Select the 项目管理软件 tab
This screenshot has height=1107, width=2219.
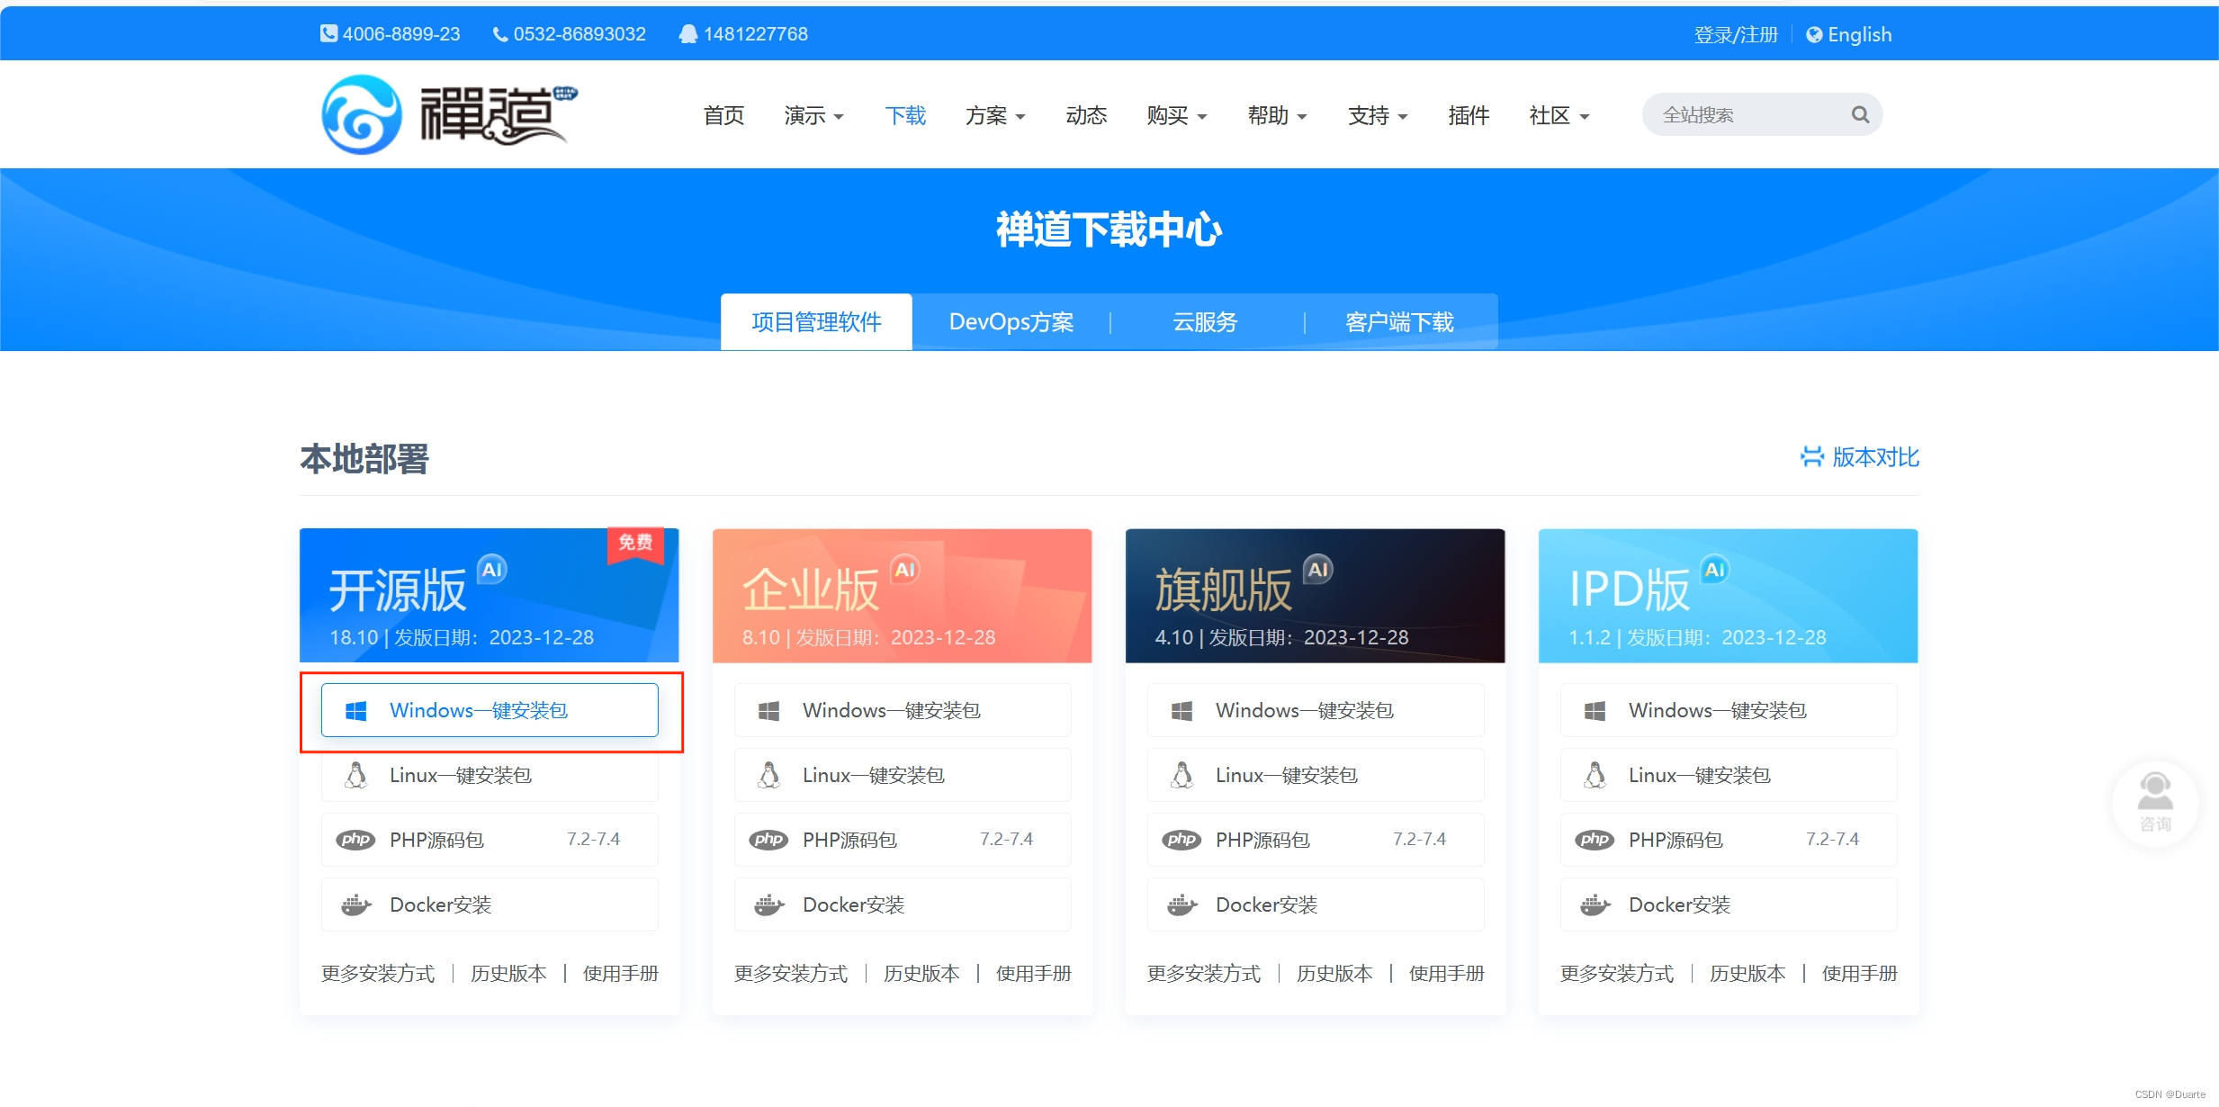816,321
